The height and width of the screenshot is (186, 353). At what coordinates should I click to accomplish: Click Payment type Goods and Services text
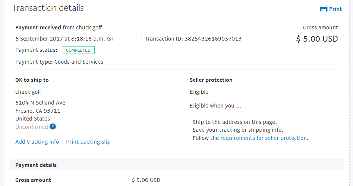59,62
